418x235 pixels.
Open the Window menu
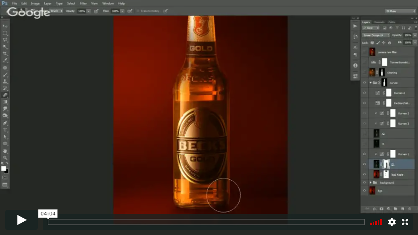[x=108, y=4]
